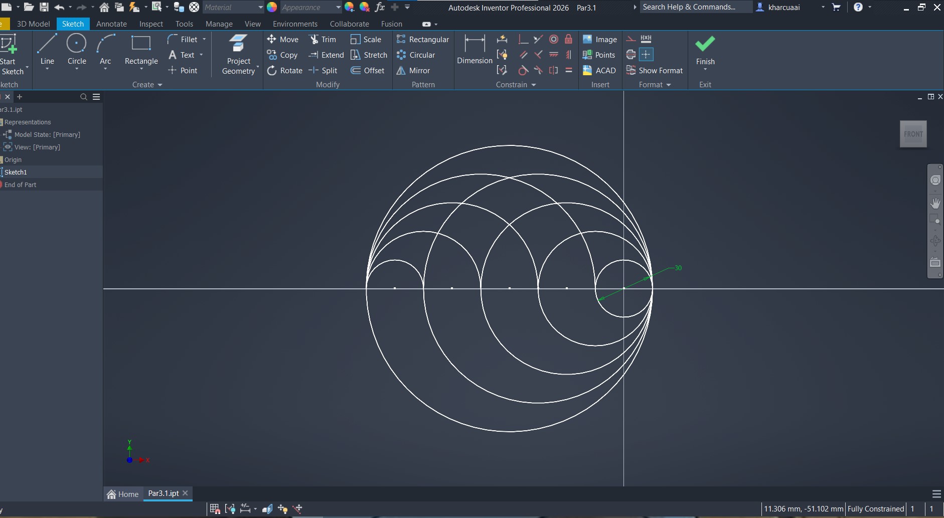Click the Project Geometry tool
The height and width of the screenshot is (518, 944).
(238, 55)
